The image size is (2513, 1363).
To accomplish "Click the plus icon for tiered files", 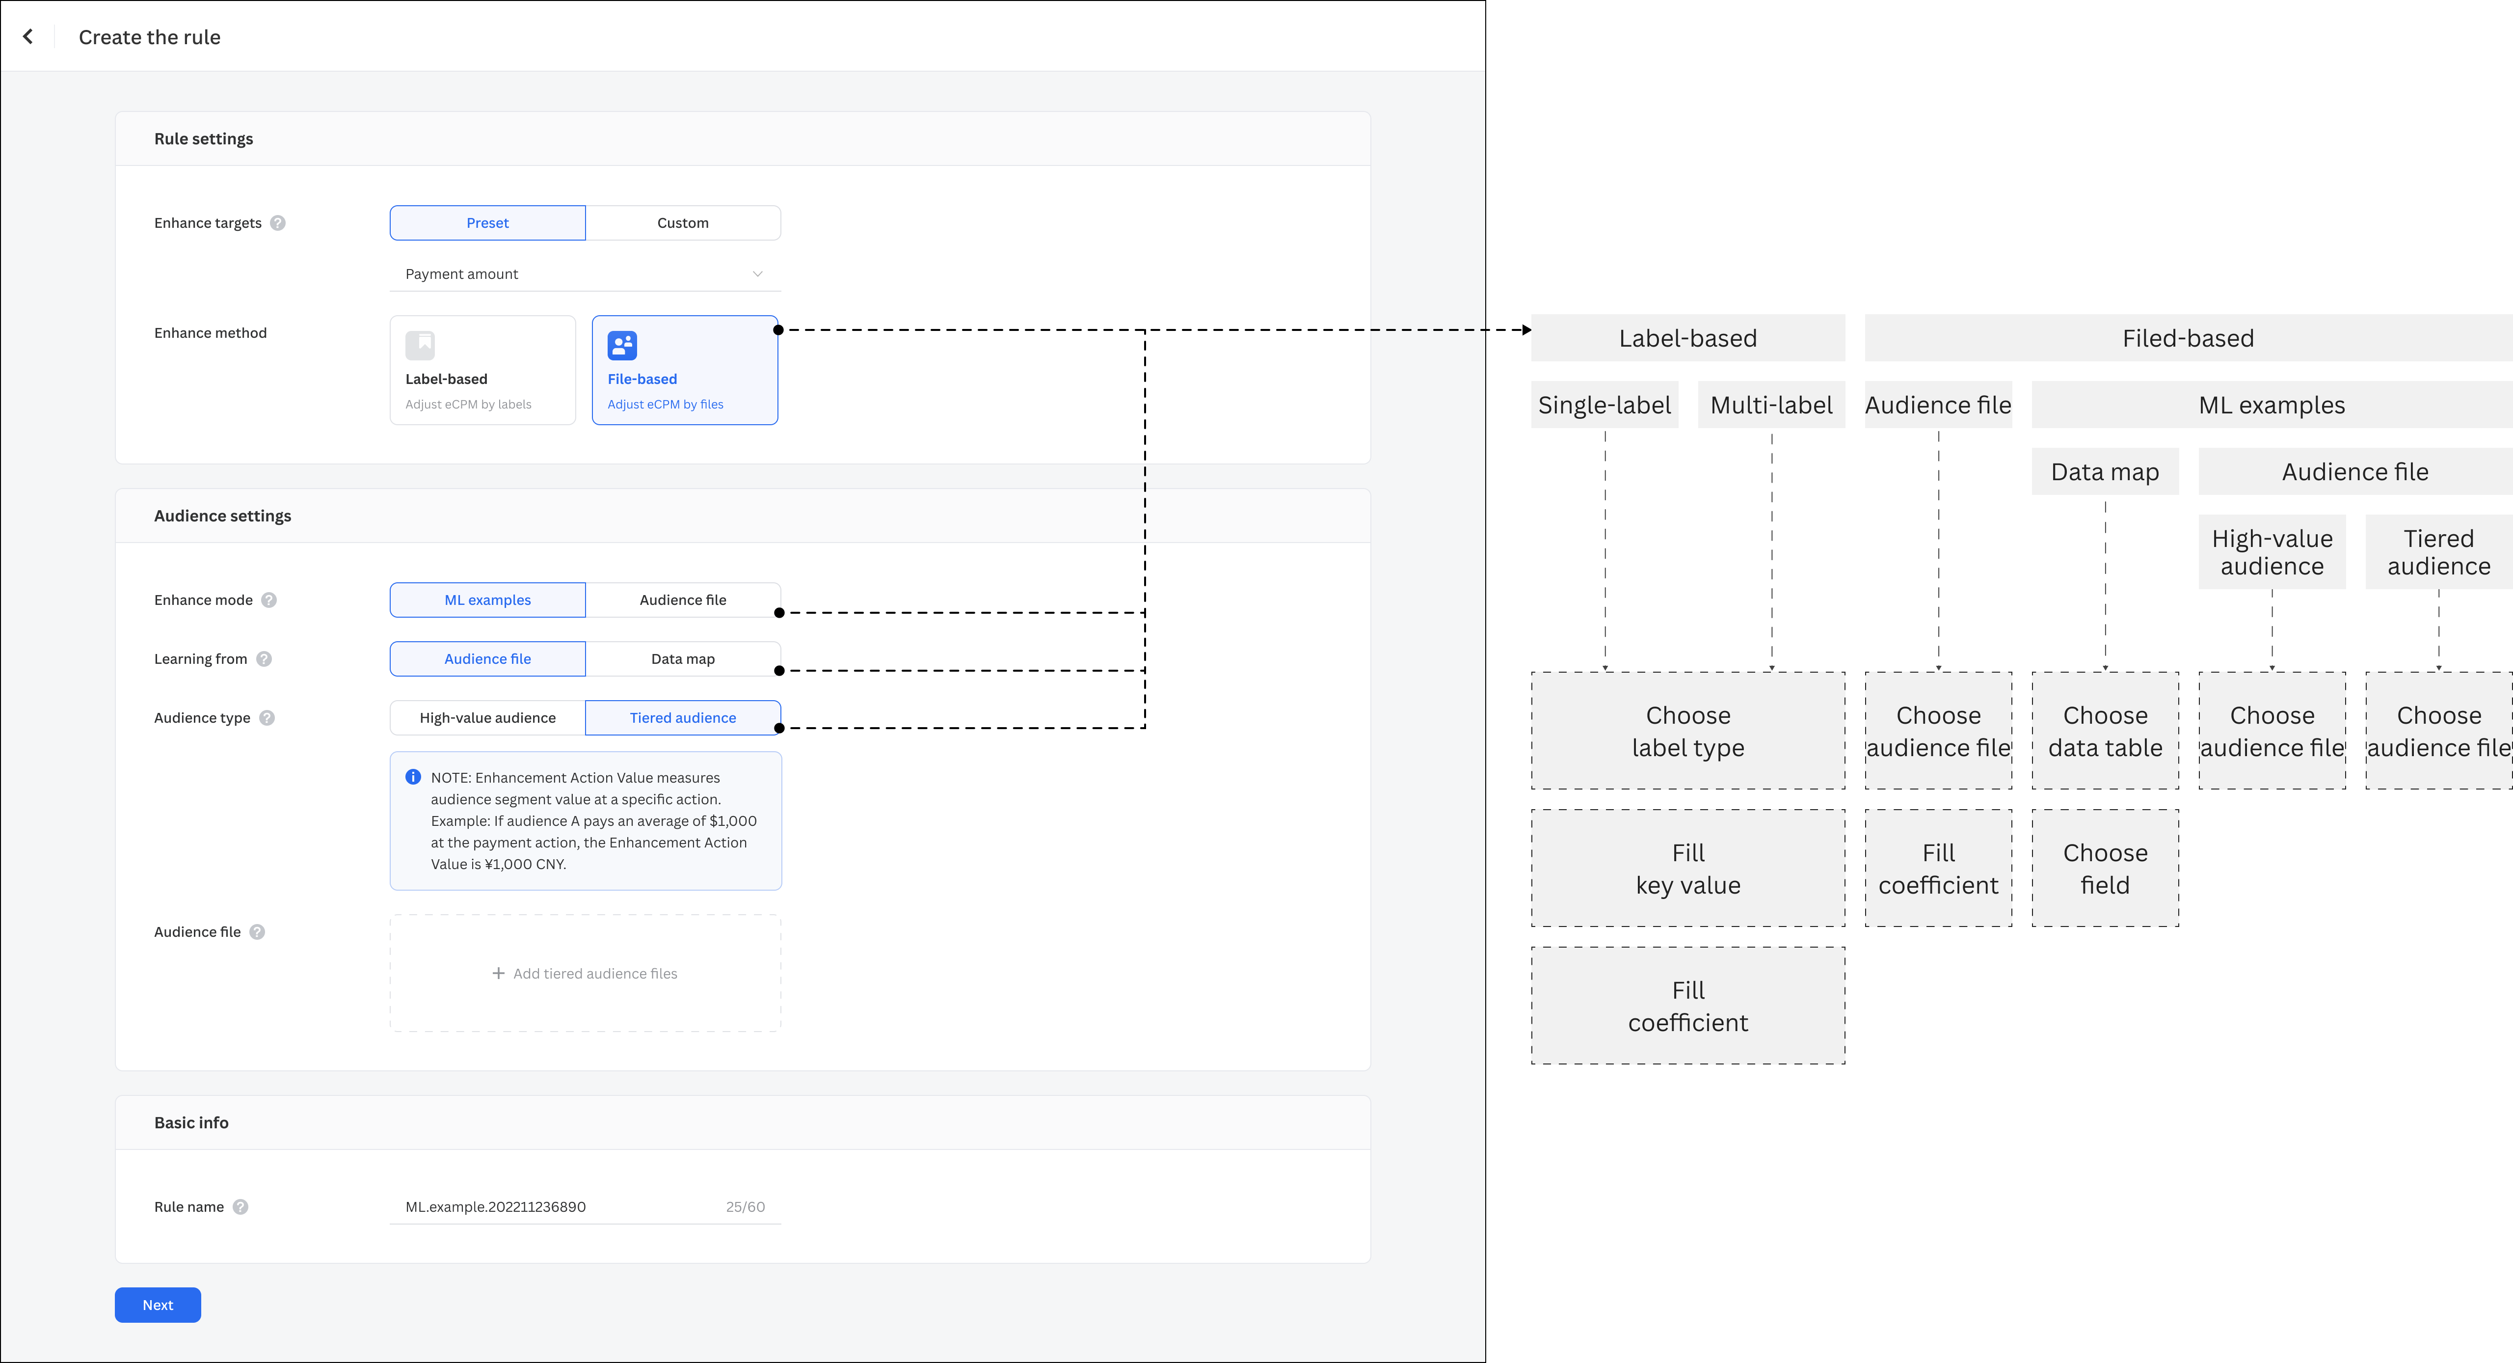I will click(499, 974).
